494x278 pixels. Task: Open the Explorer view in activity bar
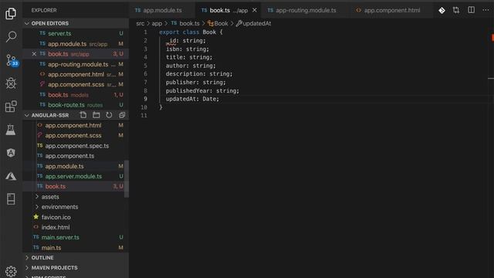click(x=11, y=14)
